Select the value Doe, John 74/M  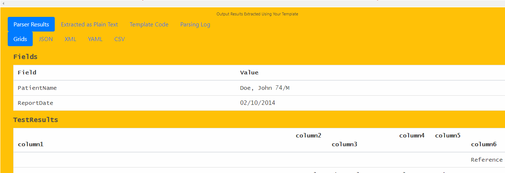[x=265, y=88]
